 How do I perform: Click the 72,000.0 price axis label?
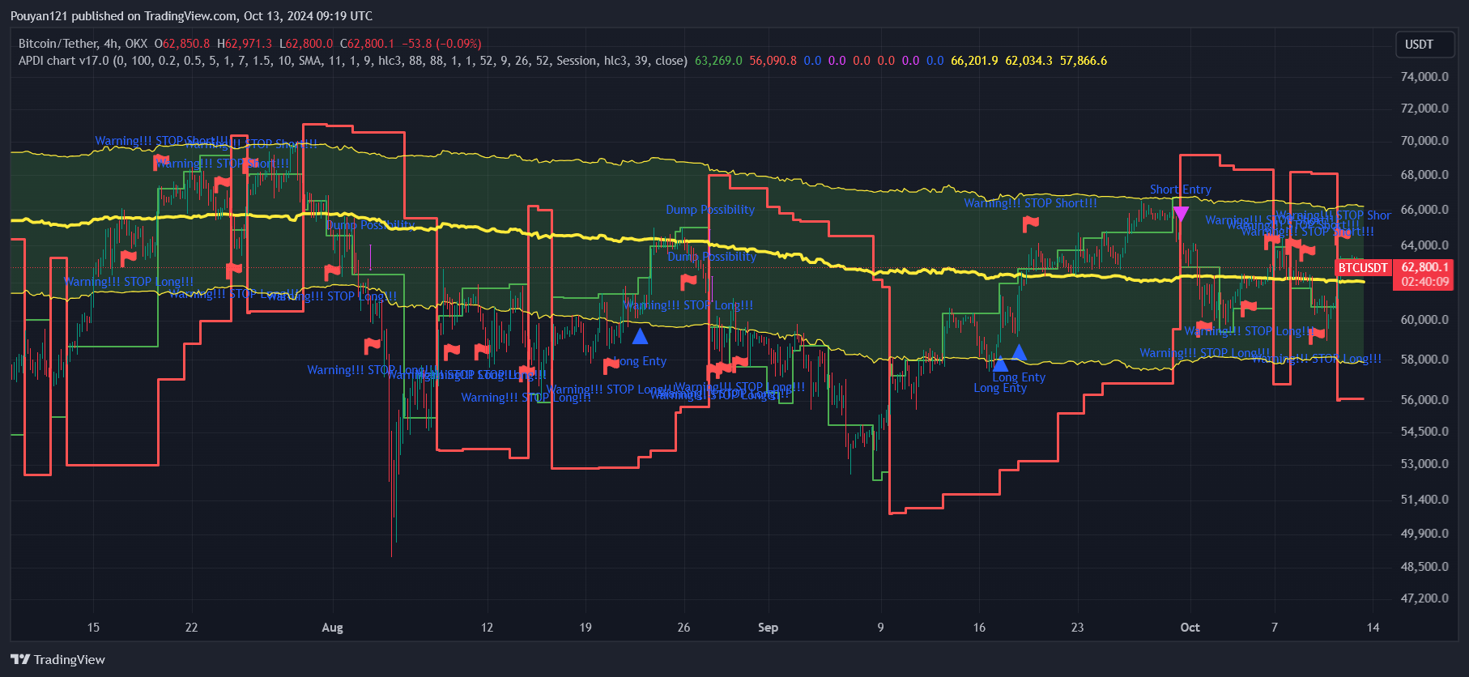[1424, 109]
